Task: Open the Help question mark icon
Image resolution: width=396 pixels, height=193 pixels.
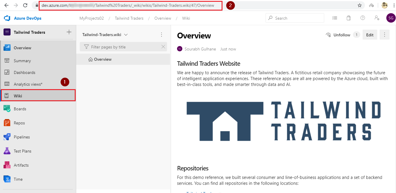Action: click(363, 18)
